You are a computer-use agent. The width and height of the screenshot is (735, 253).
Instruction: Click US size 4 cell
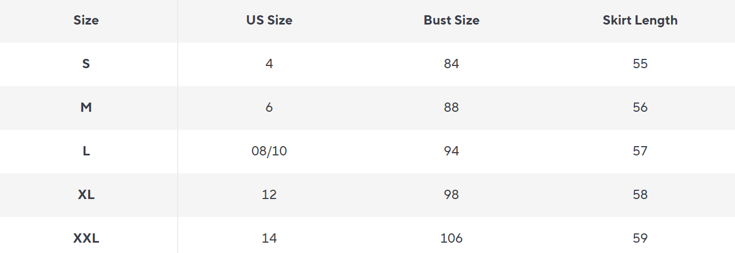click(269, 64)
